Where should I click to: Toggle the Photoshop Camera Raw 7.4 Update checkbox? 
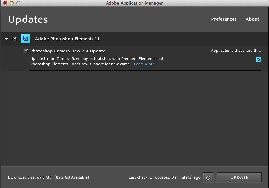point(26,51)
